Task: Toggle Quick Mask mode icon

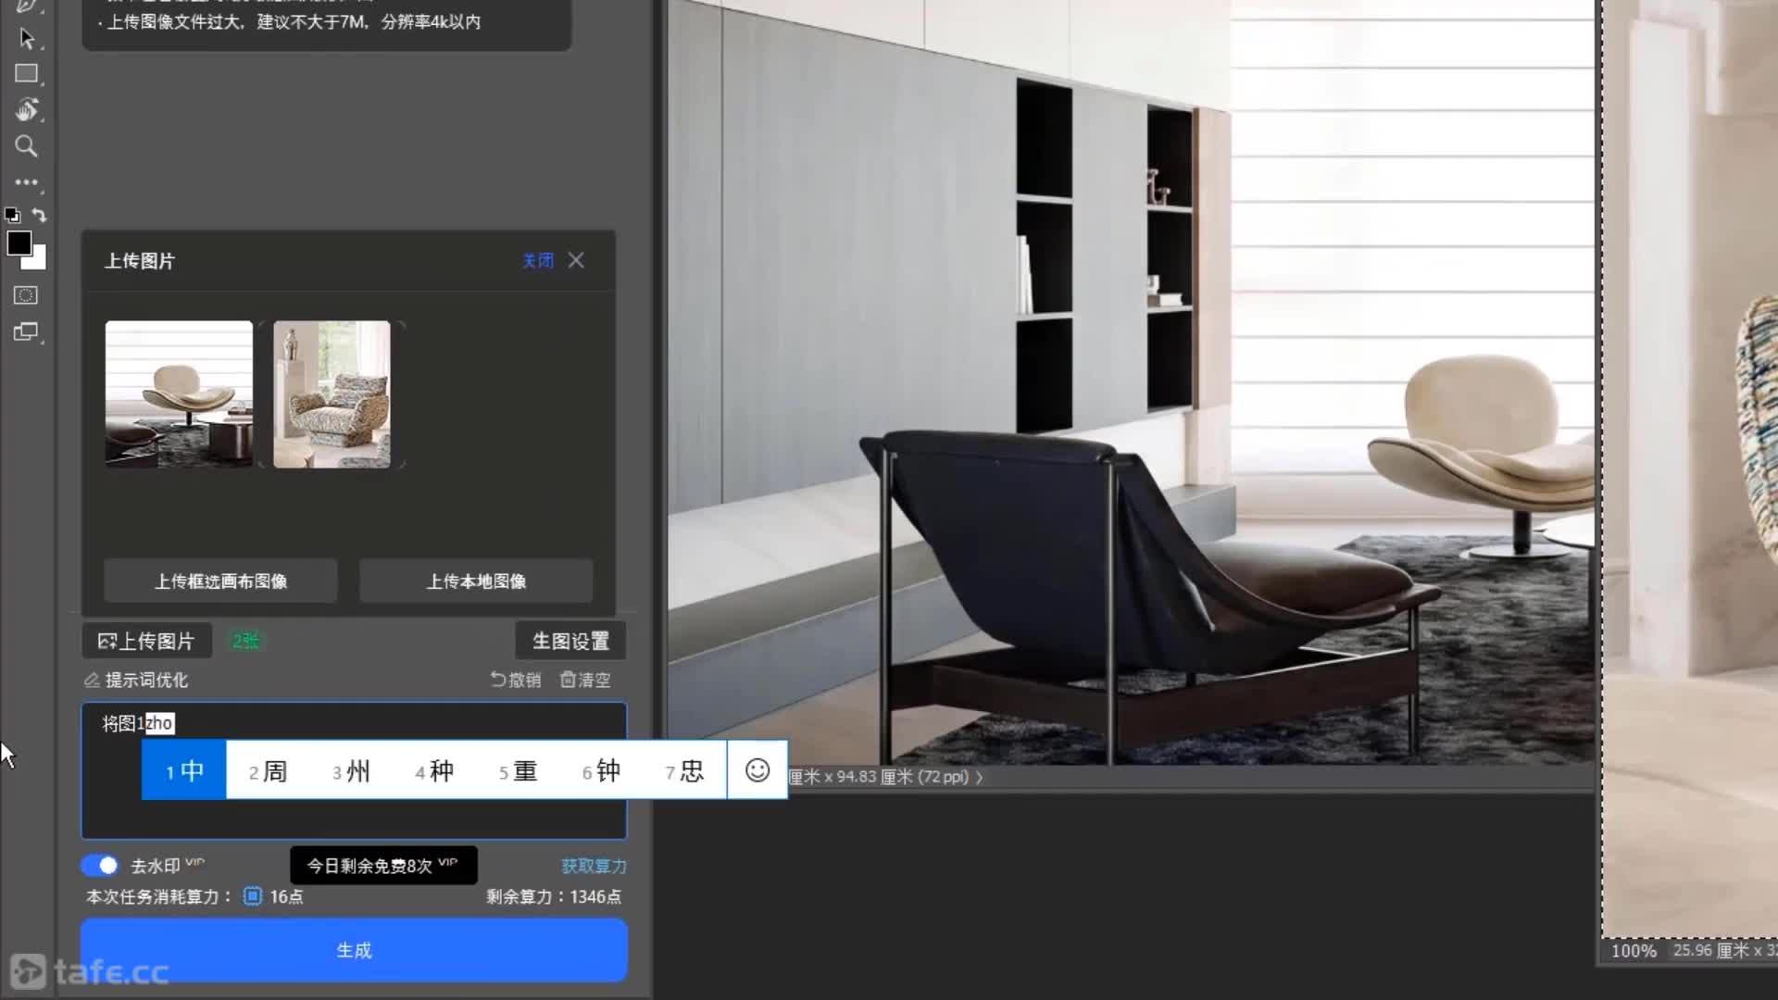Action: coord(26,295)
